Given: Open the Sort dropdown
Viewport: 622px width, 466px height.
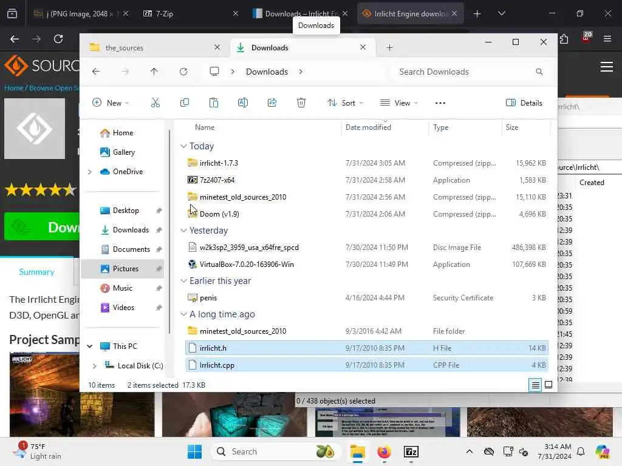Looking at the screenshot, I should [345, 103].
